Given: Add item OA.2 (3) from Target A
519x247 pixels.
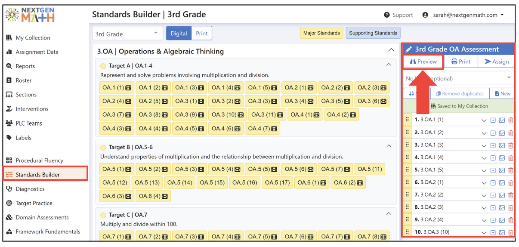Looking at the screenshot, I should (372, 88).
